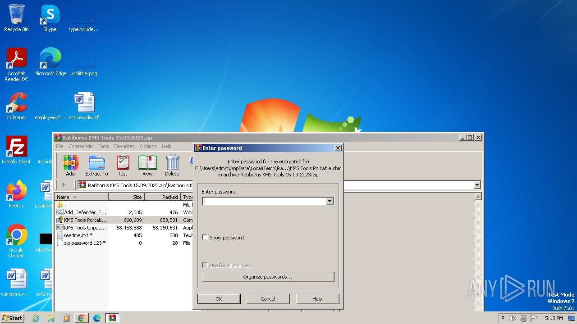Screen dimensions: 577x324
Task: Expand the Enter password dropdown arrow
Action: coord(330,202)
